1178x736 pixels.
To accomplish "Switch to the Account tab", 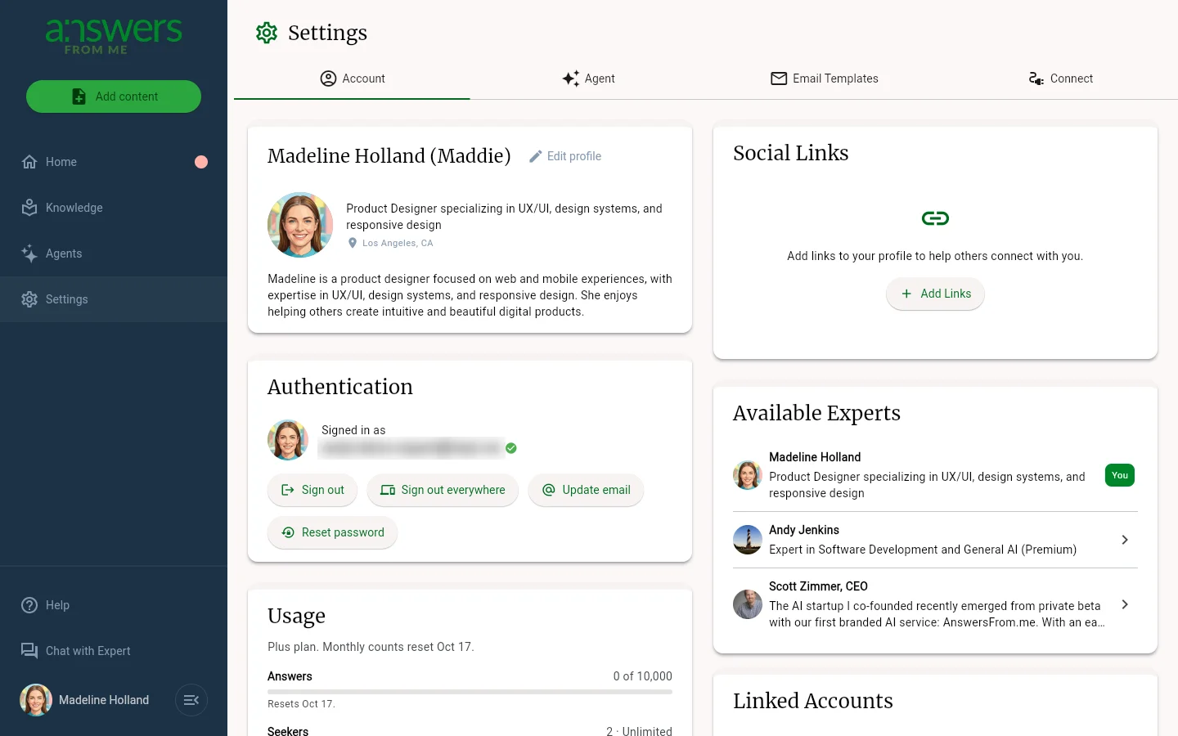I will point(352,79).
